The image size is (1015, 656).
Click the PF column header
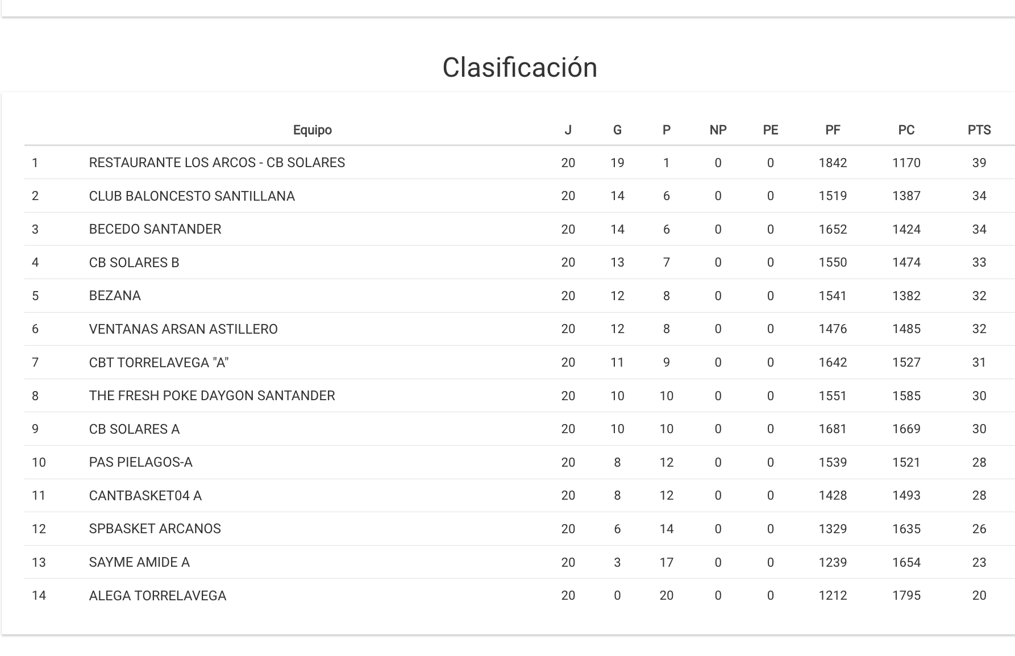tap(833, 130)
